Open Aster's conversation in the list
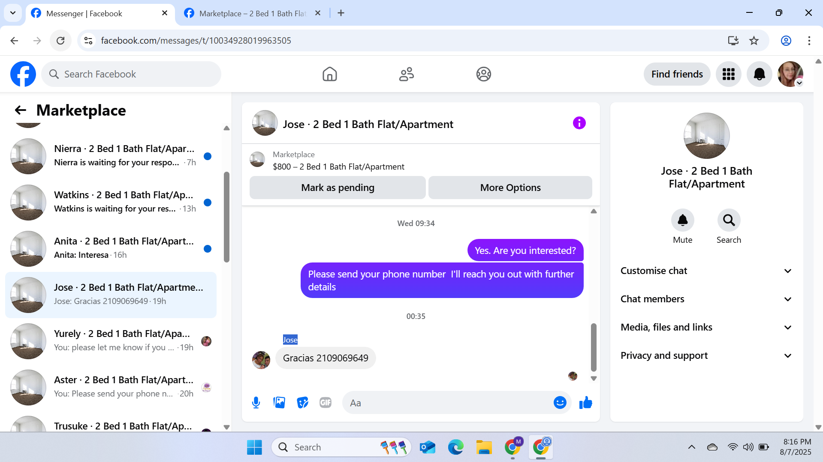The width and height of the screenshot is (823, 462). 111,387
